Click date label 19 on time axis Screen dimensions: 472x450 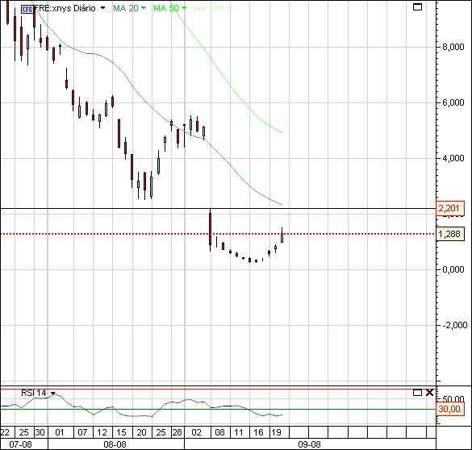(x=276, y=432)
